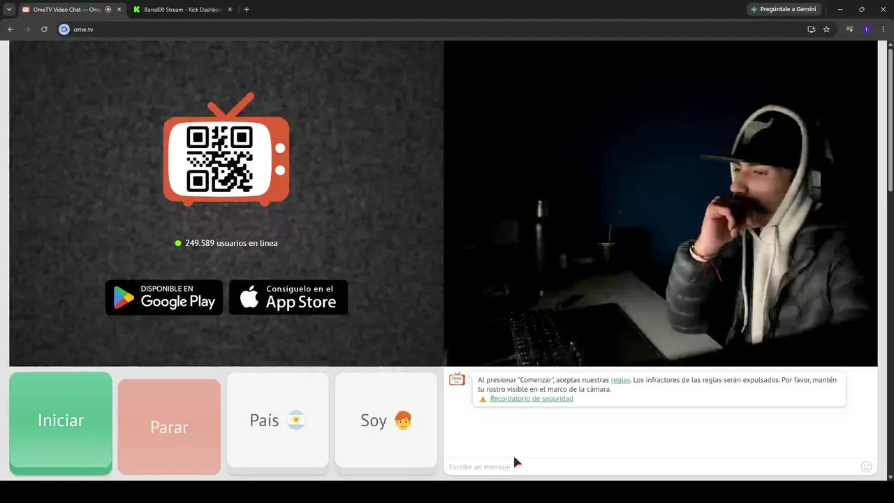Click the 249.589 usuarios en línea text
Image resolution: width=894 pixels, height=503 pixels.
(x=231, y=243)
